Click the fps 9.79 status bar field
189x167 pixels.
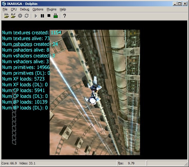[x=132, y=163]
